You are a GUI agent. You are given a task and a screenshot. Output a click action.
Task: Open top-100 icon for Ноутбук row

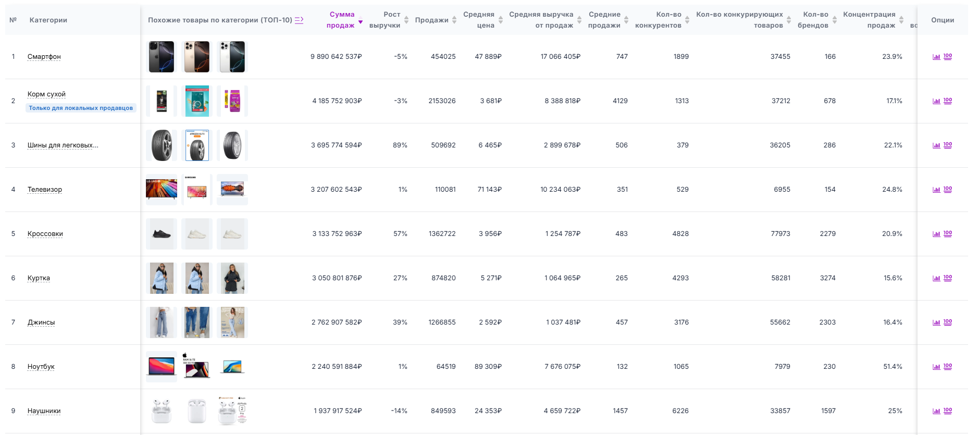tap(948, 366)
